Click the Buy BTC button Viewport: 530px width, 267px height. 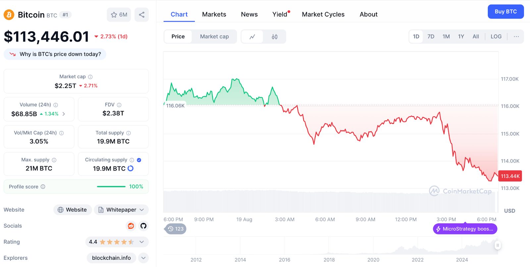click(505, 12)
